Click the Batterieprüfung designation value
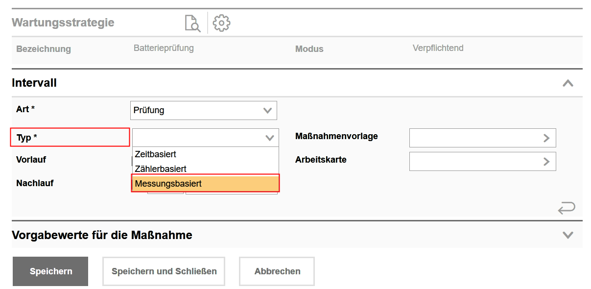This screenshot has height=289, width=591. [x=164, y=48]
